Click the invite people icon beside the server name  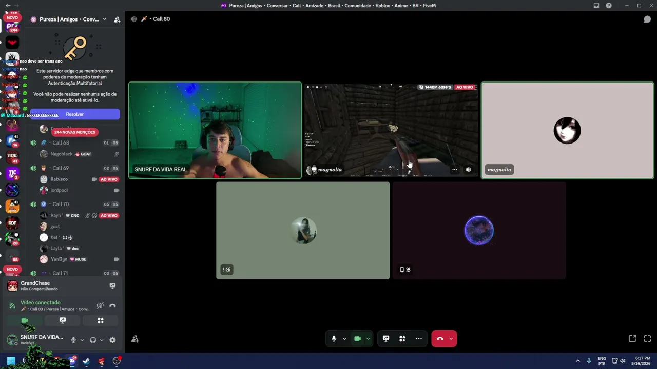[x=117, y=19]
